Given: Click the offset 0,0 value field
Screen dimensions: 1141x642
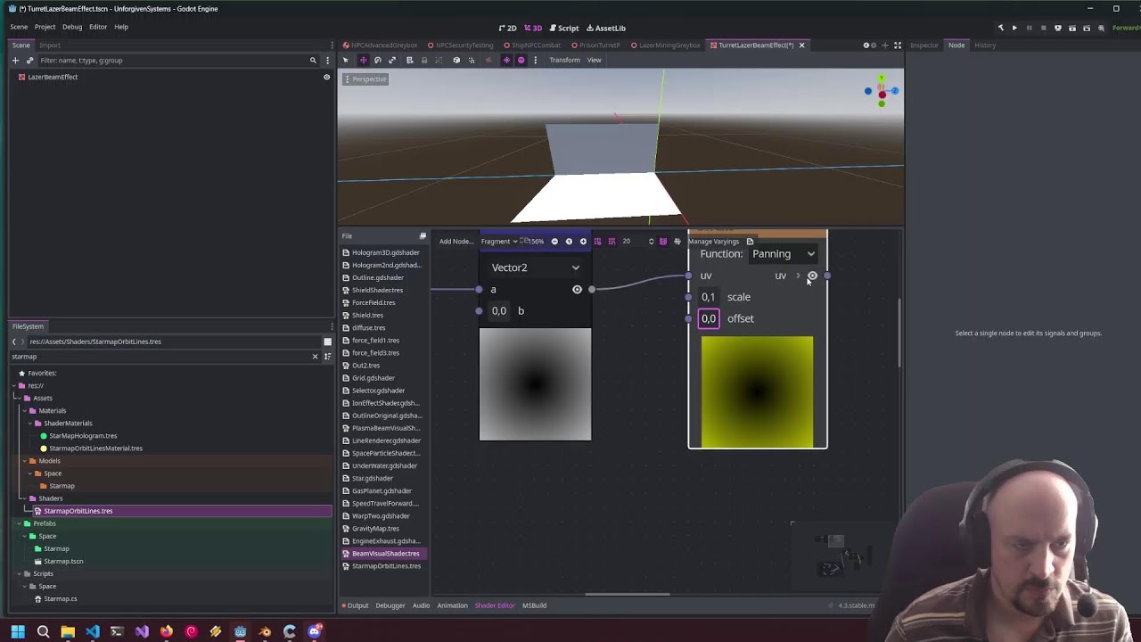Looking at the screenshot, I should (x=709, y=318).
